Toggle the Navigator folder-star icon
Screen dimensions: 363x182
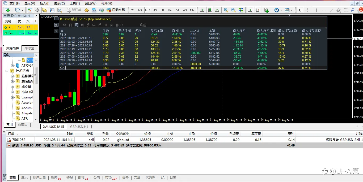(45, 10)
